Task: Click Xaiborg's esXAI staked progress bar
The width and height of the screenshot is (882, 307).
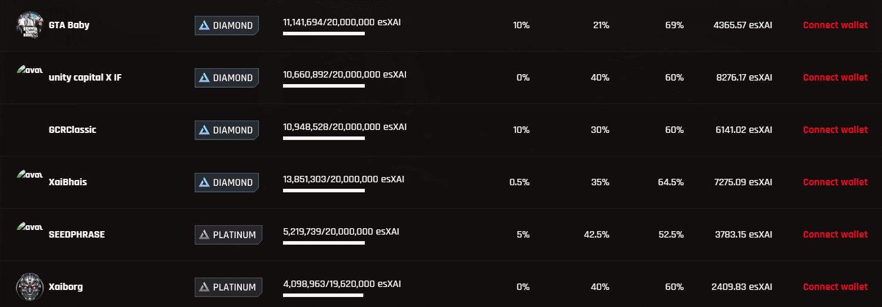Action: (324, 295)
